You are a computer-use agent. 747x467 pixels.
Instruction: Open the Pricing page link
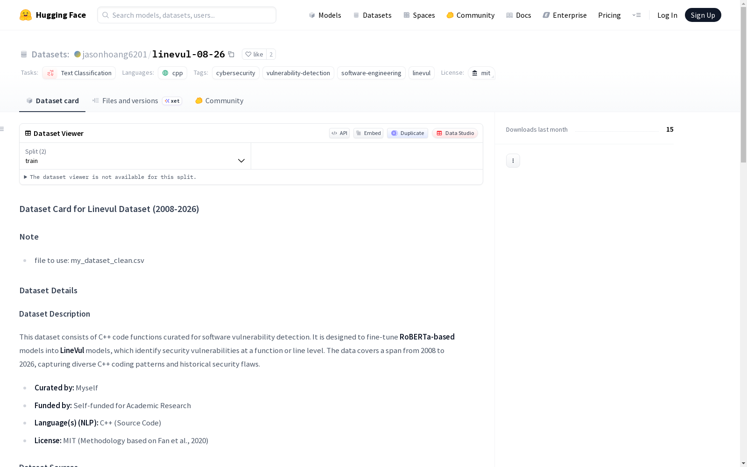[609, 15]
